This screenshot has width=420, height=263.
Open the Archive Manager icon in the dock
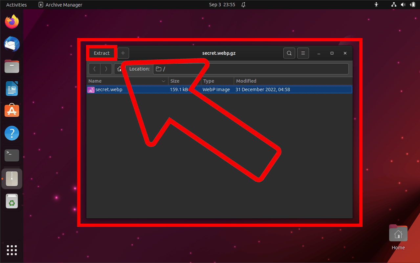coord(11,178)
